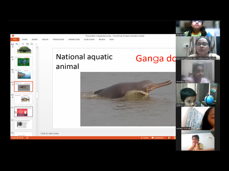Click the Redo icon

pyautogui.click(x=23, y=44)
